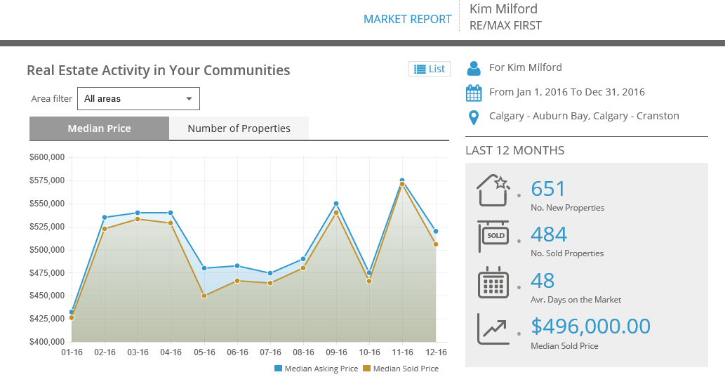Switch to the Median Price tab

pos(99,128)
